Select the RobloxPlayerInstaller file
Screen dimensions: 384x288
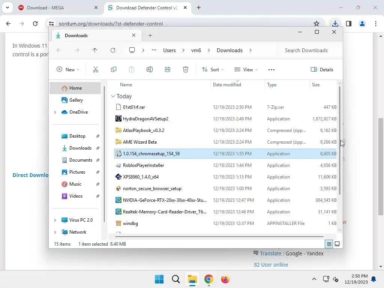[225, 165]
